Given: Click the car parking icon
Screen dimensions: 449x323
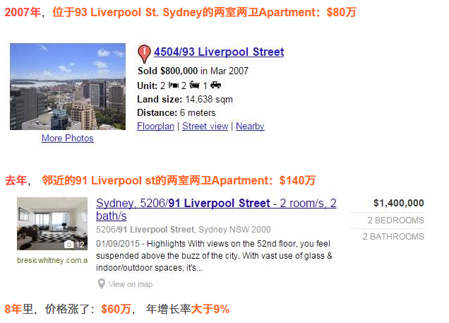Looking at the screenshot, I should [215, 85].
